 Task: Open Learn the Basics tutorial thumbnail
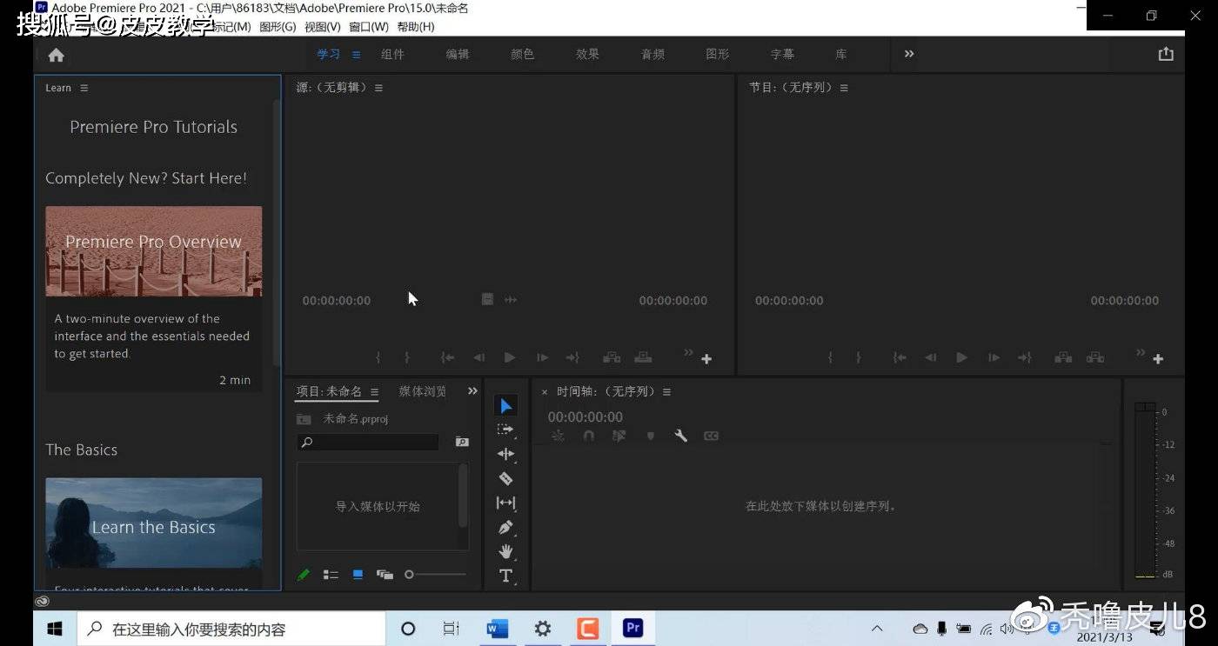(x=154, y=523)
